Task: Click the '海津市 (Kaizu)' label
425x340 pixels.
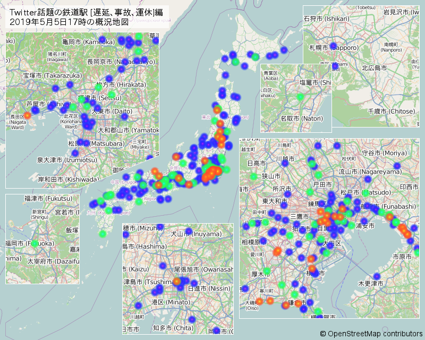Action: click(136, 269)
